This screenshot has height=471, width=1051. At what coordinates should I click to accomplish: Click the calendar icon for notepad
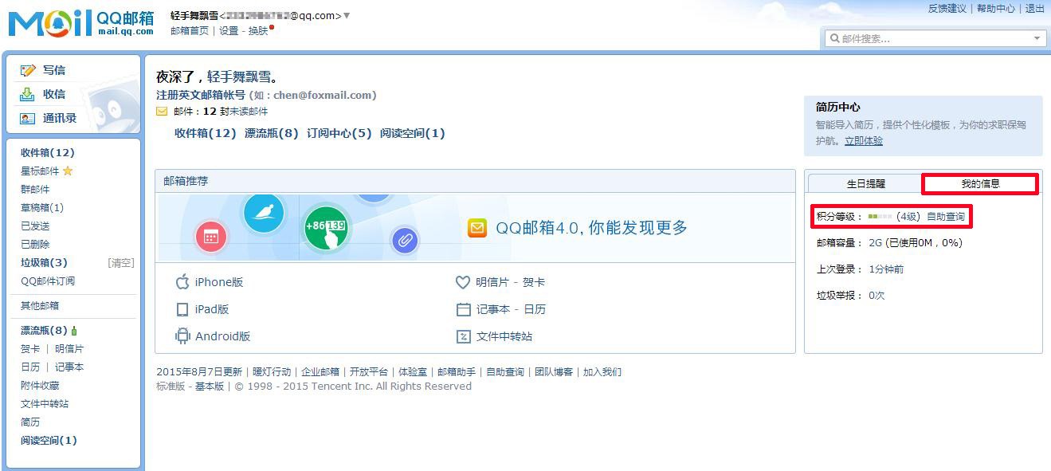[463, 309]
